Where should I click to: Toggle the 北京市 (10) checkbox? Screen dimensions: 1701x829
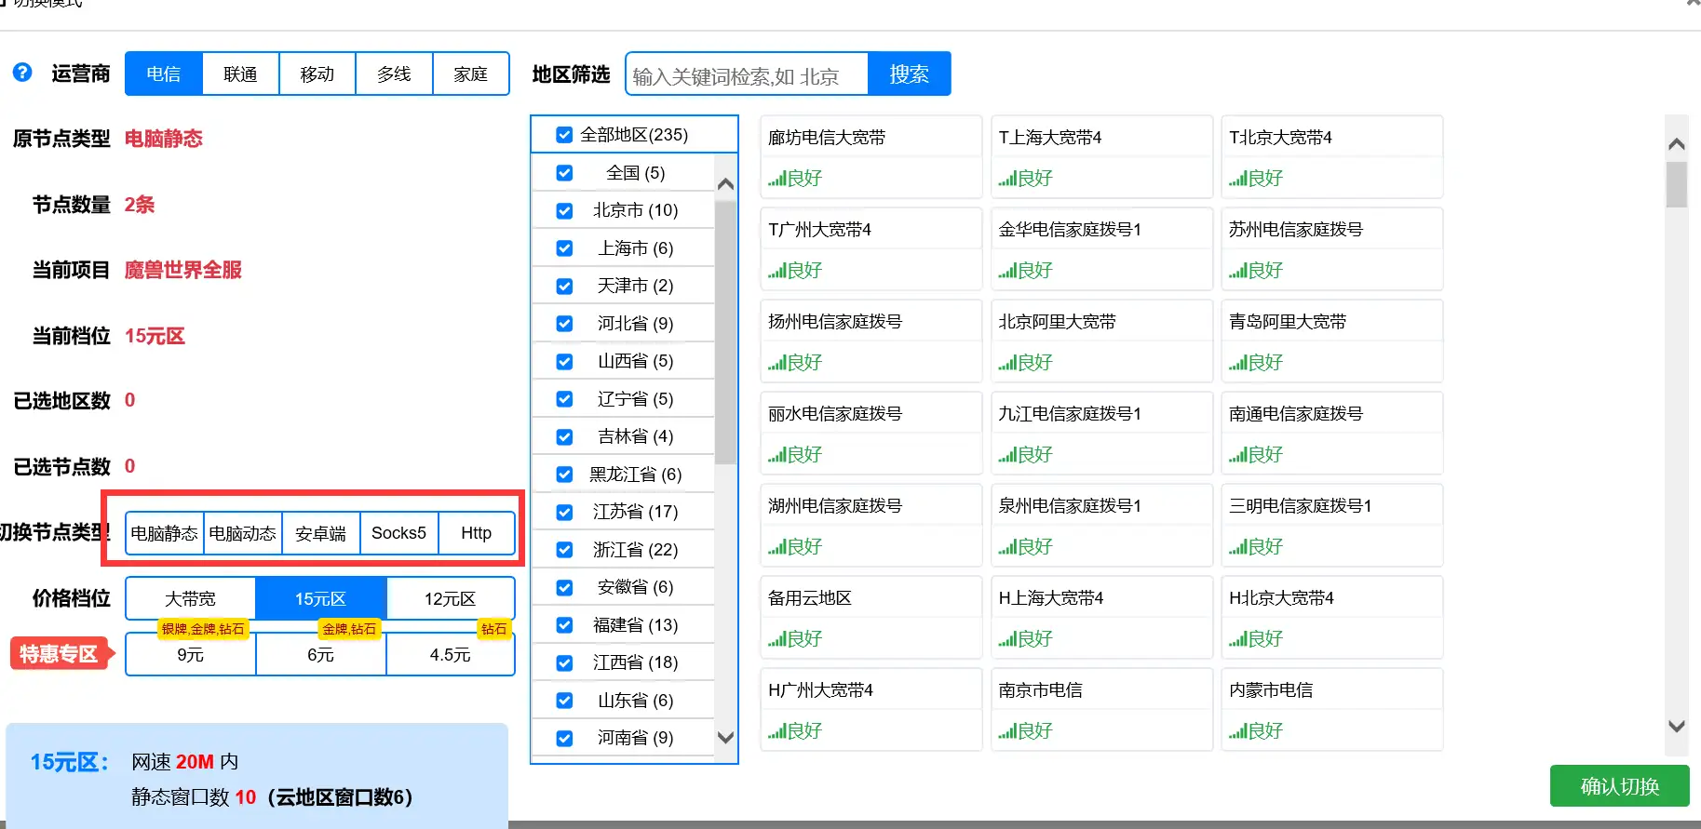pyautogui.click(x=564, y=211)
